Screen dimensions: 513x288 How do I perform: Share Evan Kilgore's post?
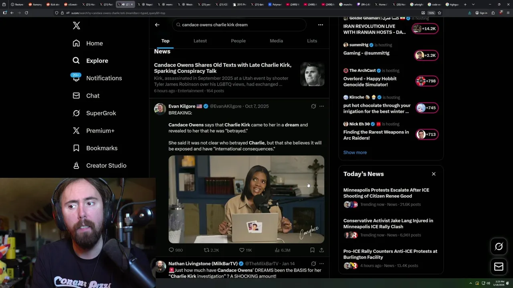point(321,250)
